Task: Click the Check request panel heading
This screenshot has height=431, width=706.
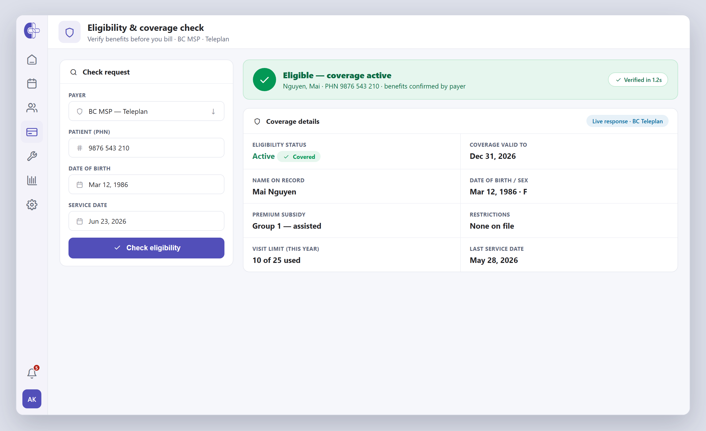Action: [106, 72]
